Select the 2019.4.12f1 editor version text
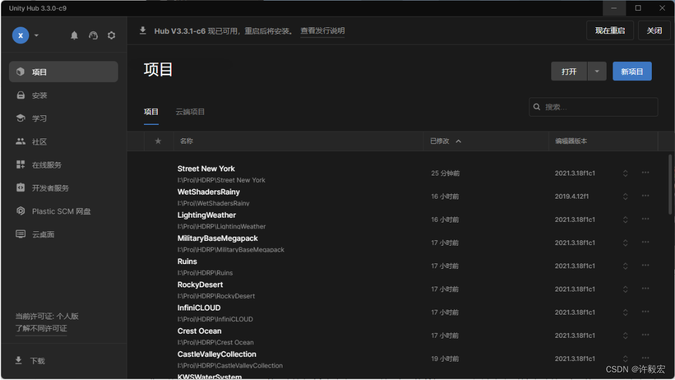675x380 pixels. tap(572, 196)
